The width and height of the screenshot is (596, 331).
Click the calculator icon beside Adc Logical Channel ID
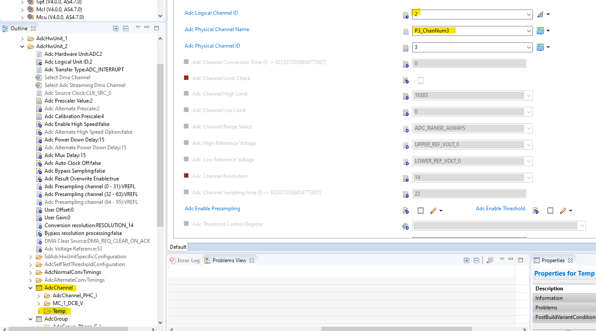tap(405, 15)
